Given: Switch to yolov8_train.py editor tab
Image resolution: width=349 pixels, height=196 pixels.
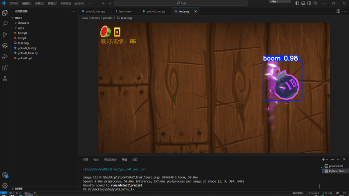Looking at the screenshot, I should (x=95, y=11).
